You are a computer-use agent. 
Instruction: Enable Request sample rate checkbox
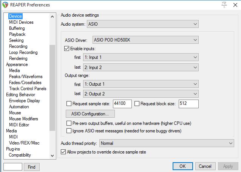click(69, 103)
